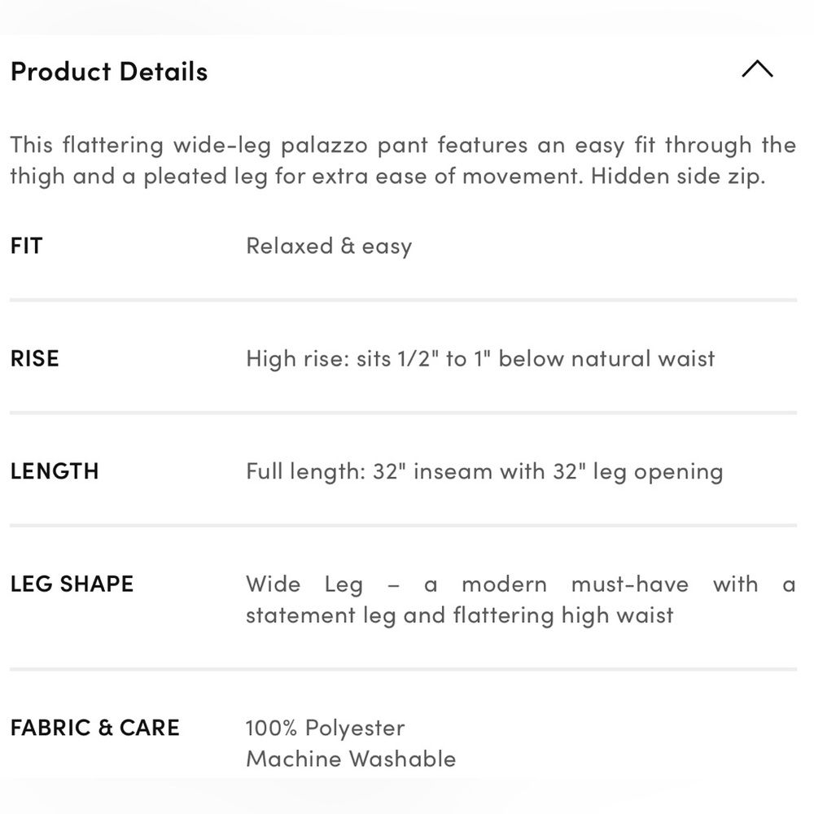The width and height of the screenshot is (814, 814).
Task: Select the LEG SHAPE row label
Action: pyautogui.click(x=72, y=584)
